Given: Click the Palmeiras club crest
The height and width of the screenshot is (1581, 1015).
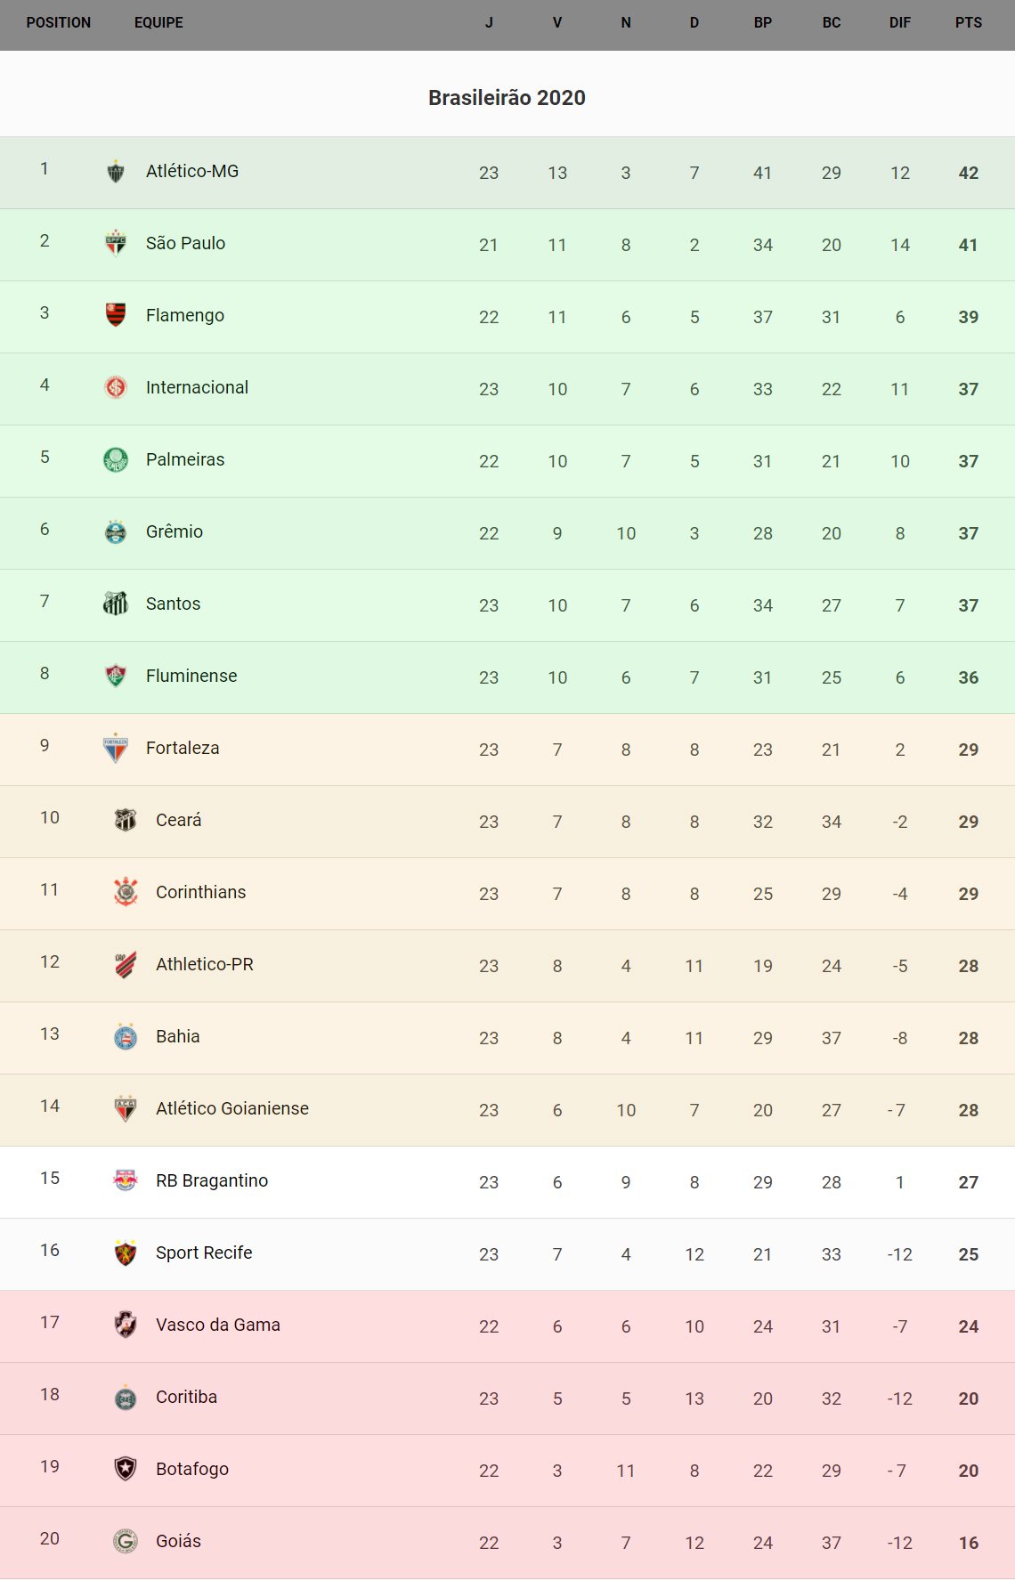Looking at the screenshot, I should point(116,459).
